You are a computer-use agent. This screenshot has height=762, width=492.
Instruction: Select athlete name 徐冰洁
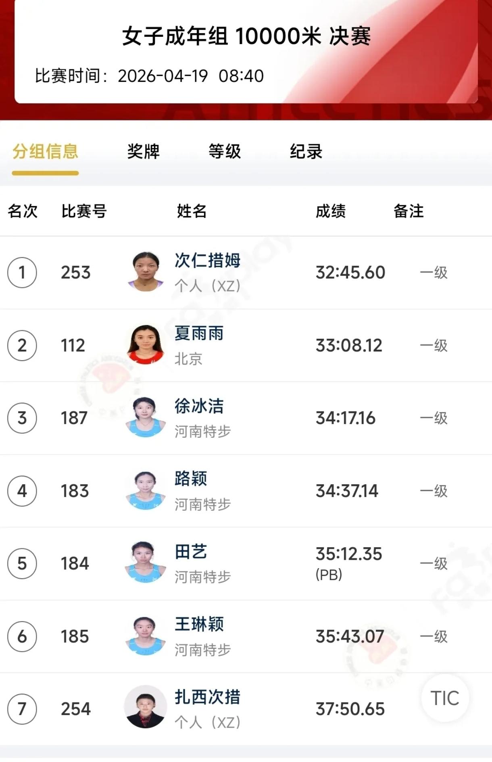pyautogui.click(x=199, y=406)
